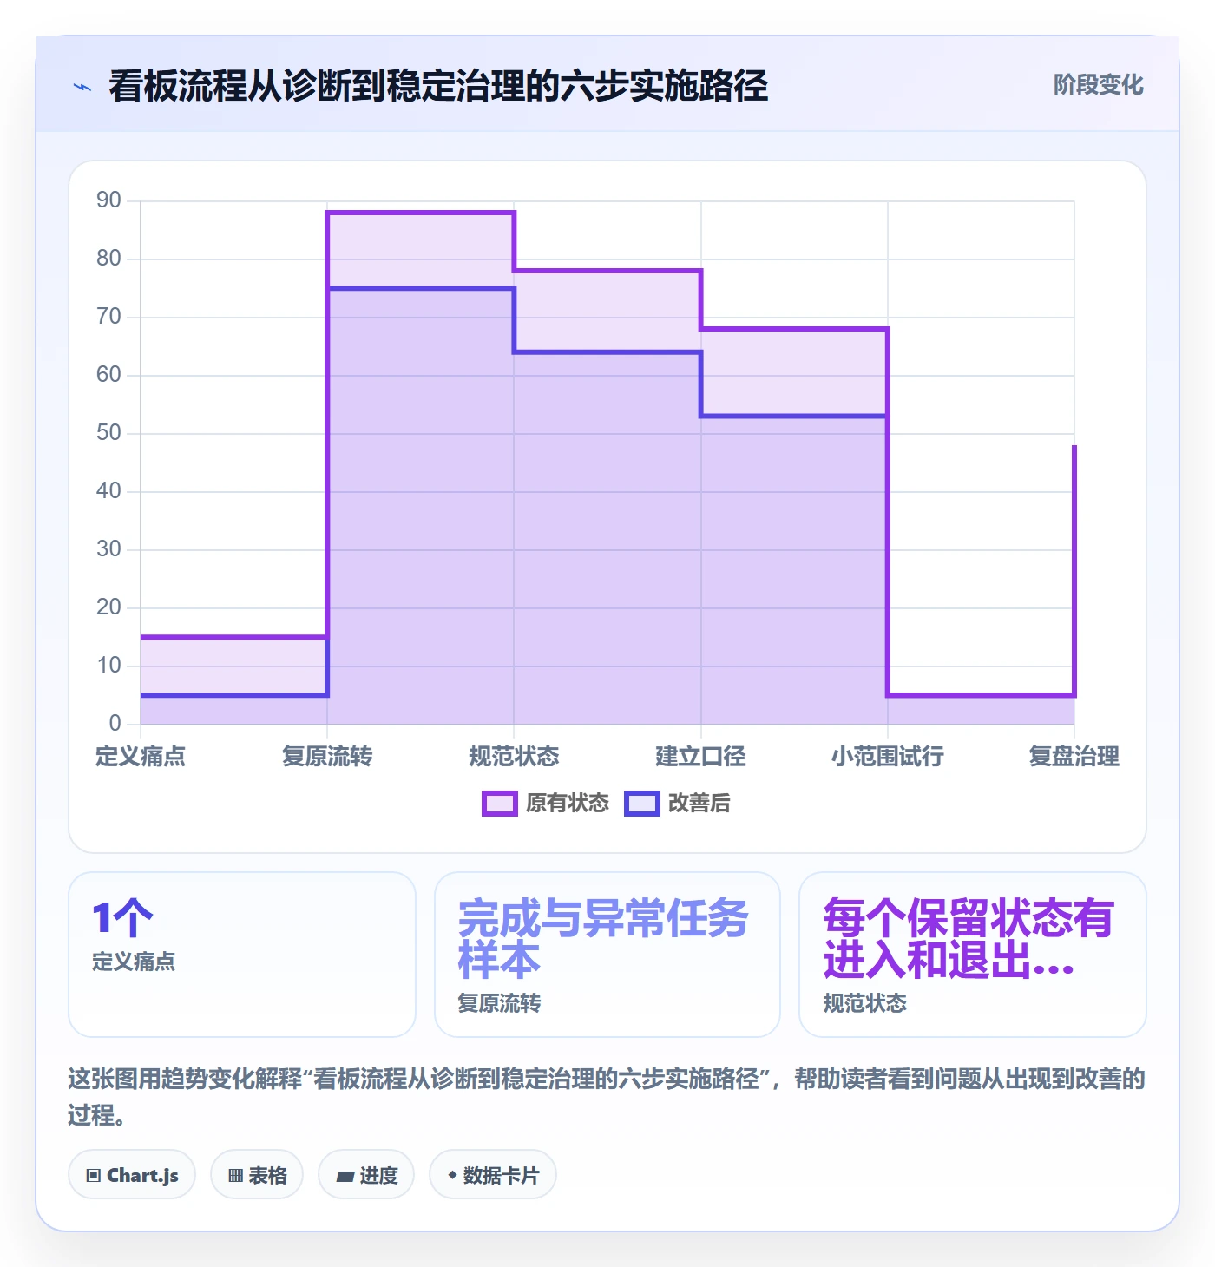This screenshot has width=1215, height=1267.
Task: Click the 50 y-axis tick value
Action: pos(108,433)
